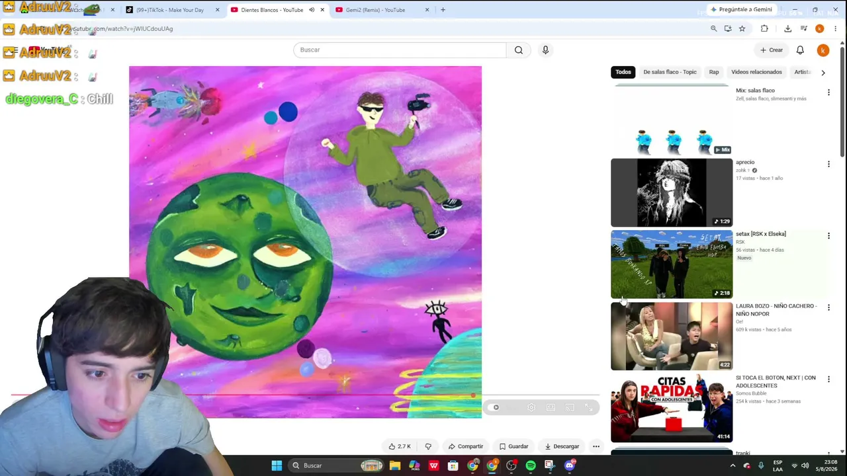This screenshot has height=476, width=847.
Task: Select the 'Rap' filter chip
Action: (714, 72)
